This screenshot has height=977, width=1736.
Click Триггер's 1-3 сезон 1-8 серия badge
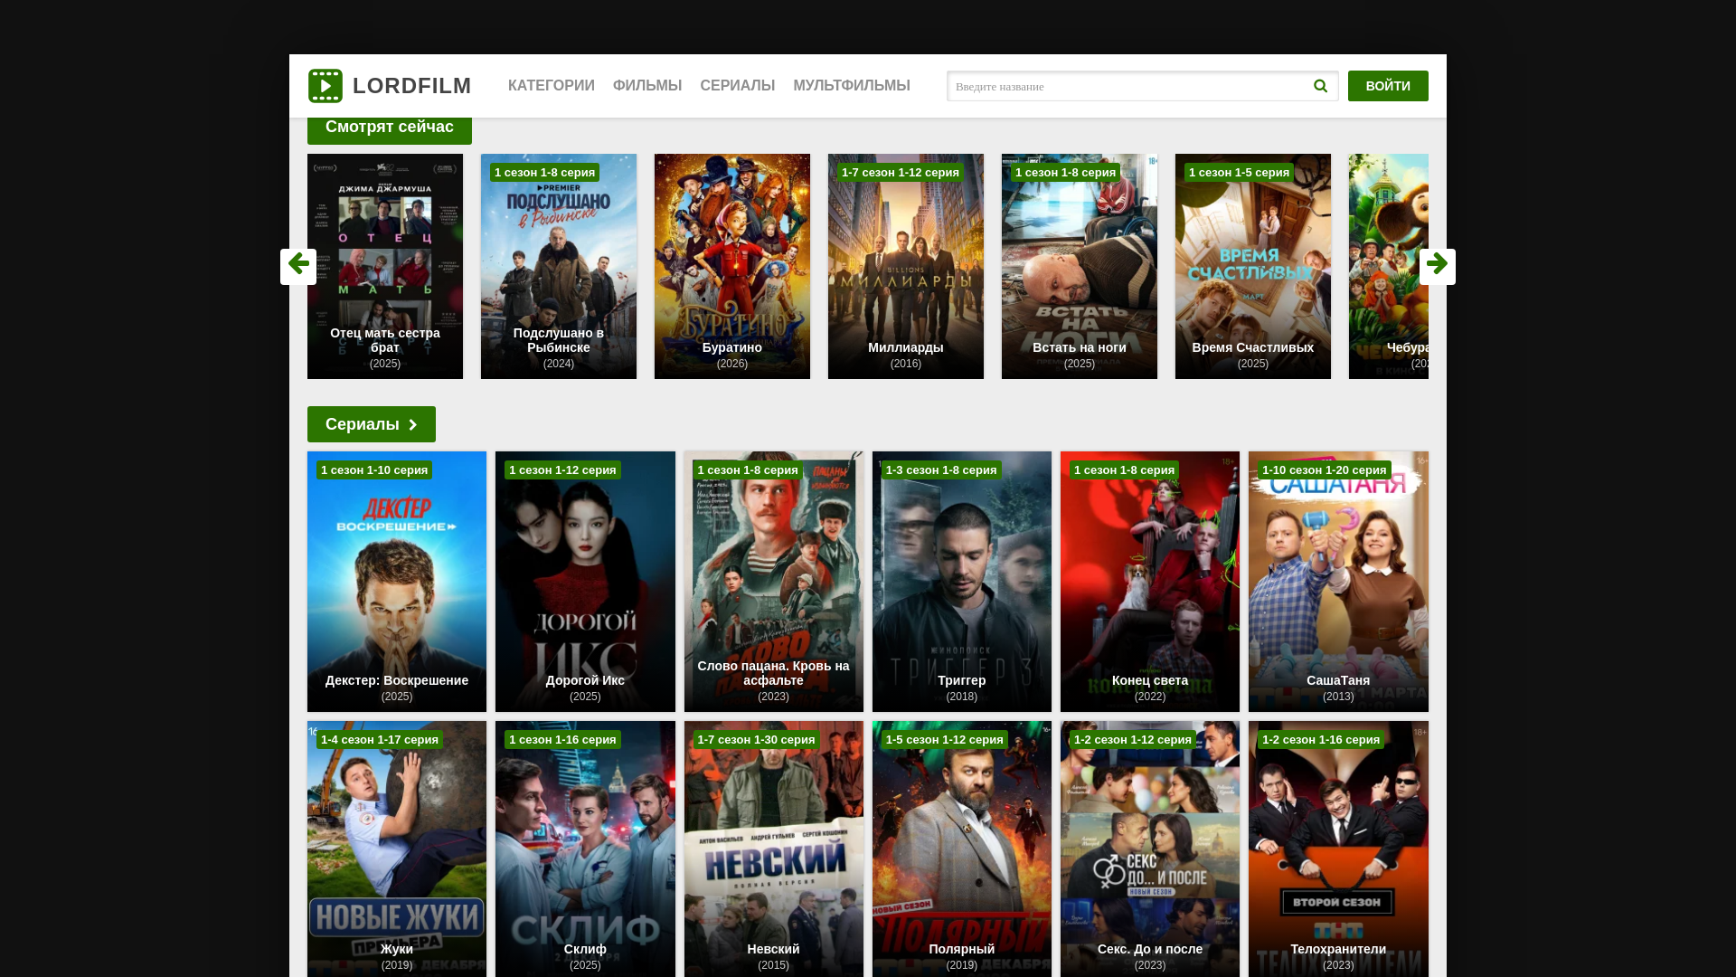941,470
